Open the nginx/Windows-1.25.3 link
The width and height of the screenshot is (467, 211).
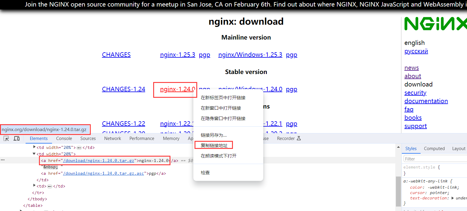click(250, 55)
